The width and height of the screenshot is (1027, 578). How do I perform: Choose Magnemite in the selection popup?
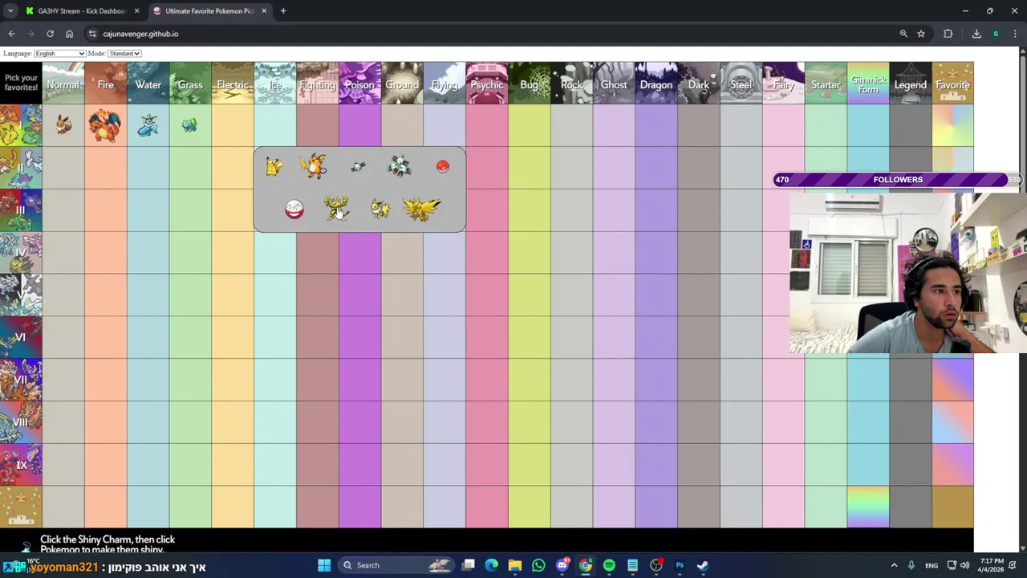coord(358,166)
